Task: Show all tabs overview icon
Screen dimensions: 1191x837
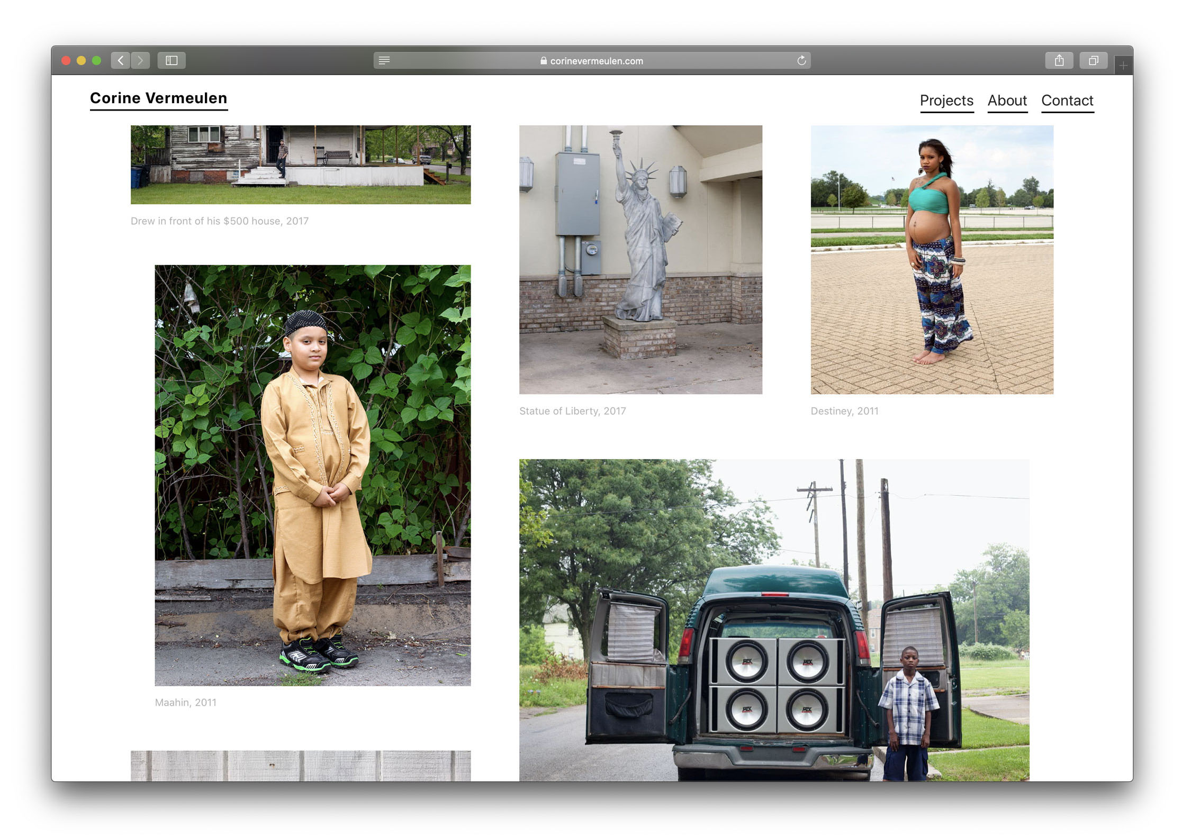Action: tap(1093, 60)
